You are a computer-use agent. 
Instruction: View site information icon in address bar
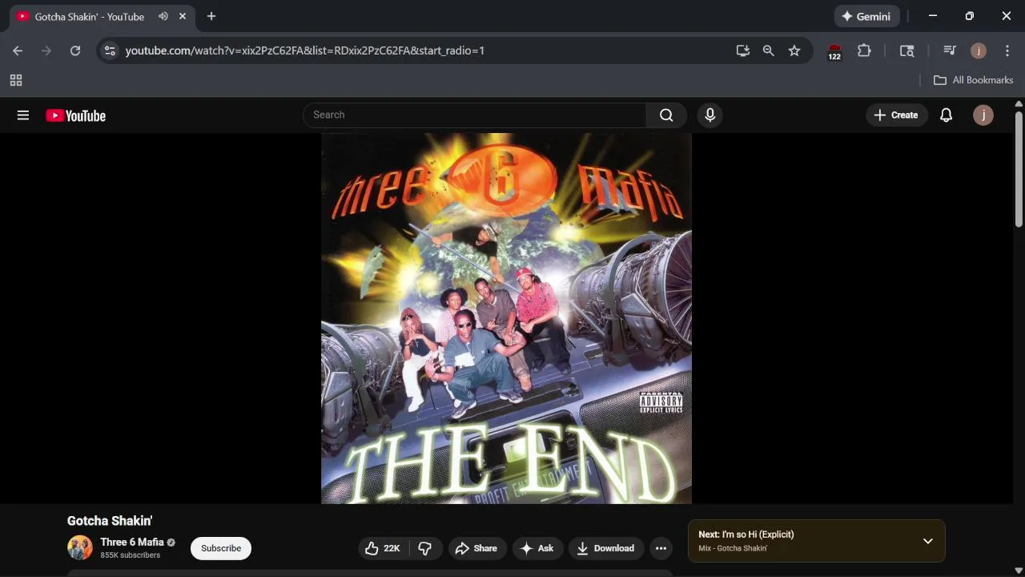pyautogui.click(x=110, y=50)
